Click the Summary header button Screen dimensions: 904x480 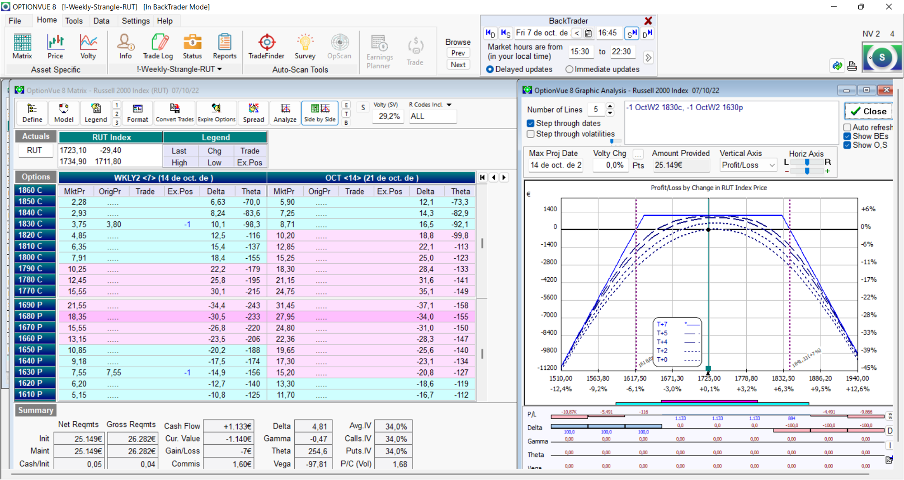click(36, 410)
